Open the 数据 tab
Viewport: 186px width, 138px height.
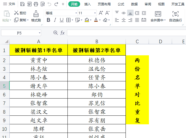click(134, 4)
